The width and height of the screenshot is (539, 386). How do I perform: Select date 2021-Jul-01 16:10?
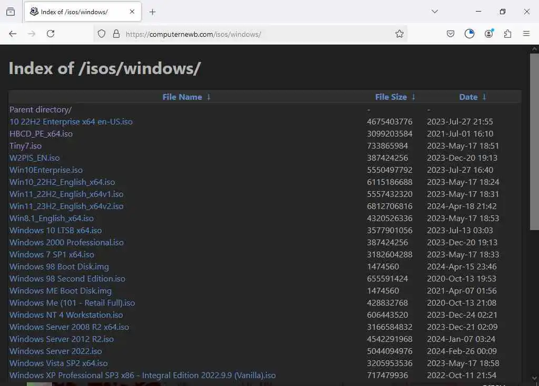pyautogui.click(x=460, y=133)
